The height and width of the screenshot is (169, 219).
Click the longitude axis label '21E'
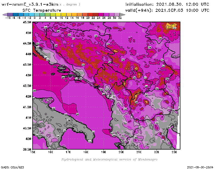tap(139, 152)
